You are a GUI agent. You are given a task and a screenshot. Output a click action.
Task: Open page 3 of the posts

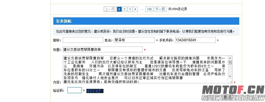(x=130, y=9)
